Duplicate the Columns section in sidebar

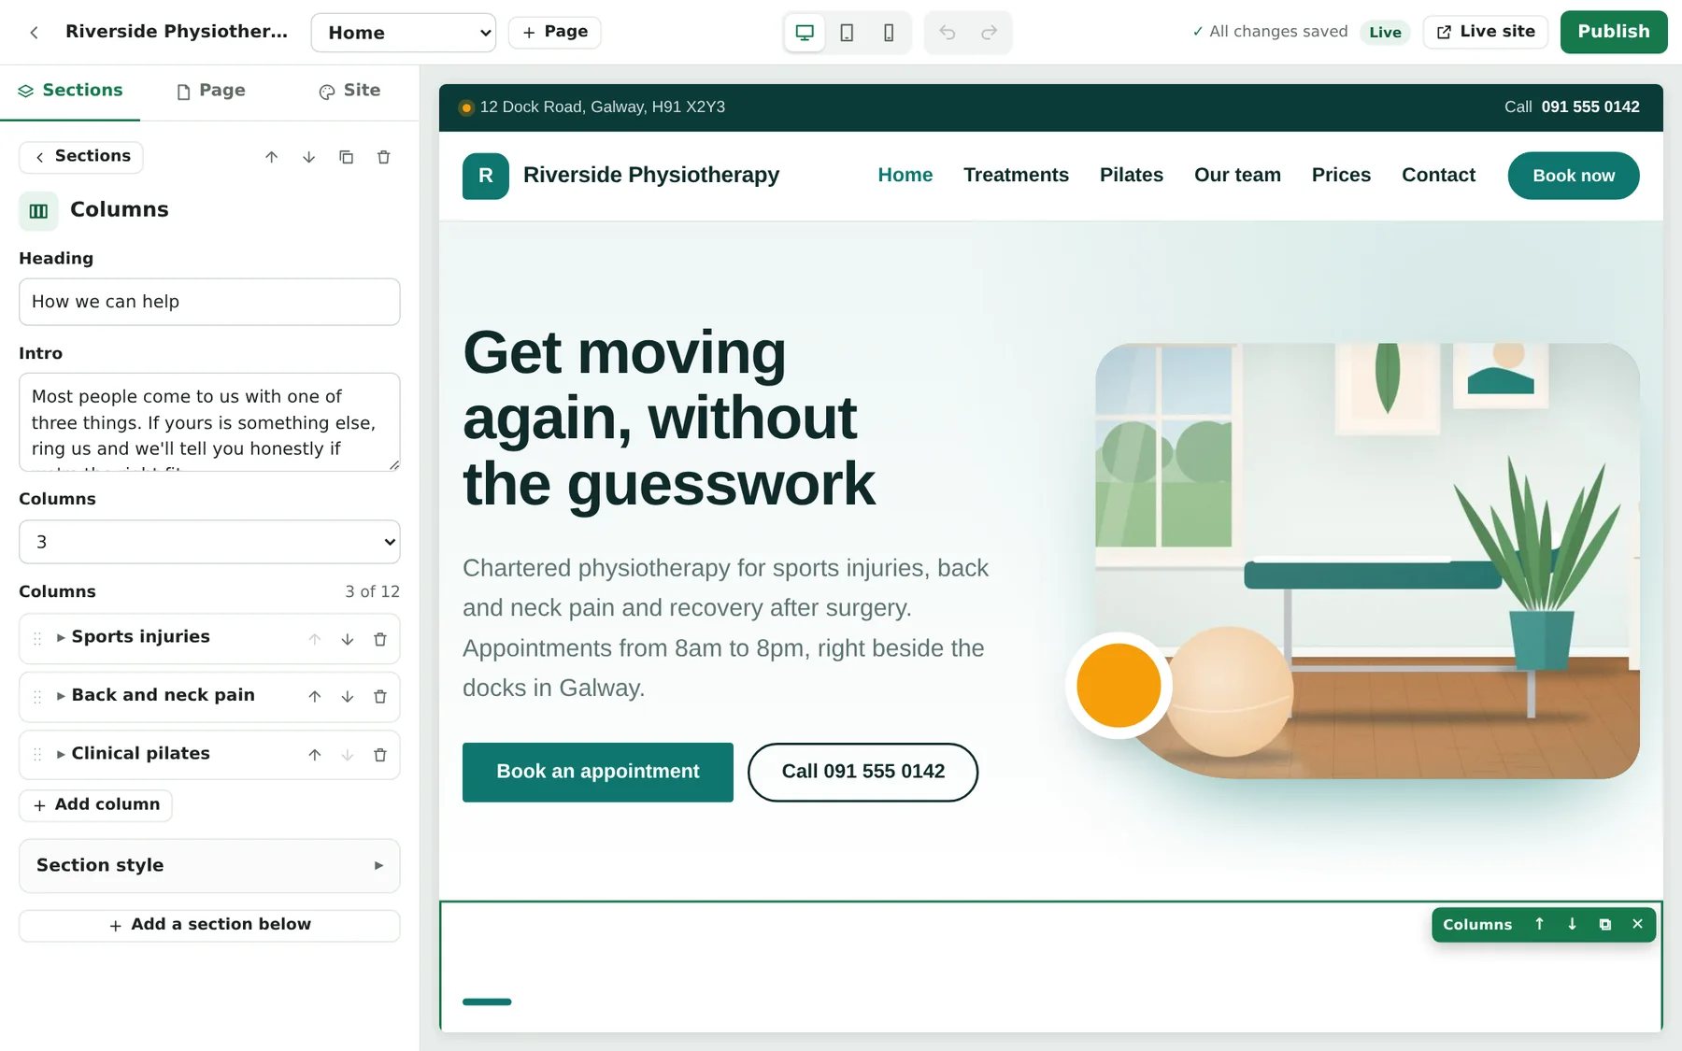pyautogui.click(x=347, y=157)
